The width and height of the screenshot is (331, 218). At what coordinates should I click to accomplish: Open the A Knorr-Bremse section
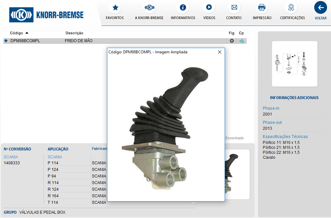pos(149,8)
